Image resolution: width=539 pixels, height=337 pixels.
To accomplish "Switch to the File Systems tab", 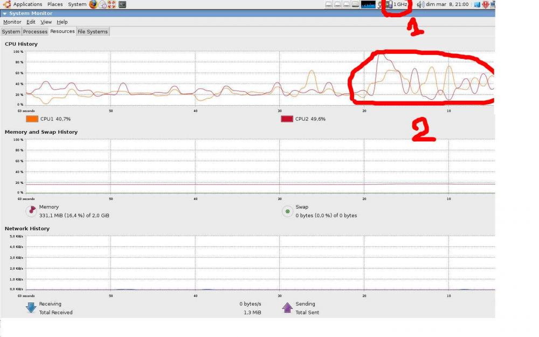I will (x=93, y=32).
